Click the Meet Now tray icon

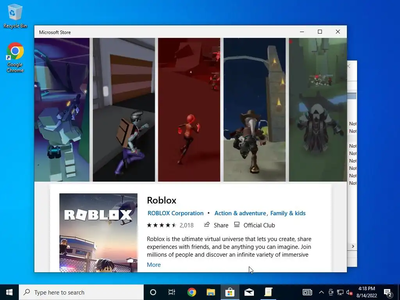331,292
